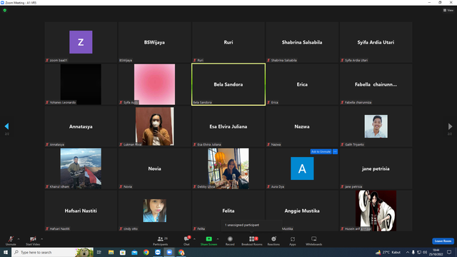Click the volume icon in system tray
457x257 pixels.
(x=425, y=252)
